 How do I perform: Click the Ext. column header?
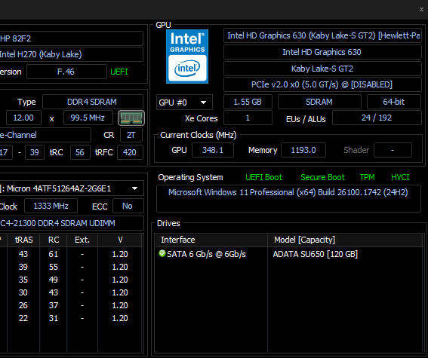pyautogui.click(x=82, y=240)
